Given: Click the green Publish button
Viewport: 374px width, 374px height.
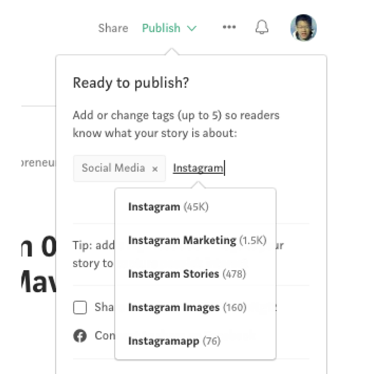Looking at the screenshot, I should pos(161,28).
